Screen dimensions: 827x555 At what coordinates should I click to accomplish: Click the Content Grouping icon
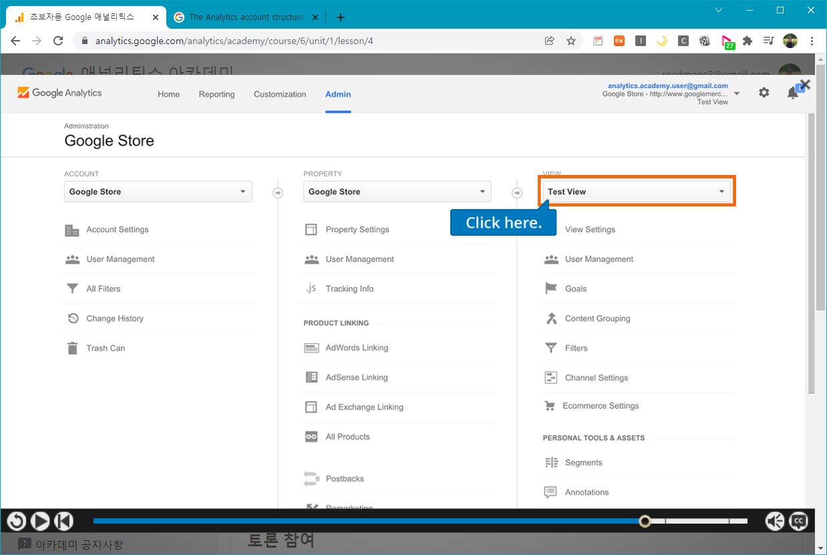tap(551, 319)
